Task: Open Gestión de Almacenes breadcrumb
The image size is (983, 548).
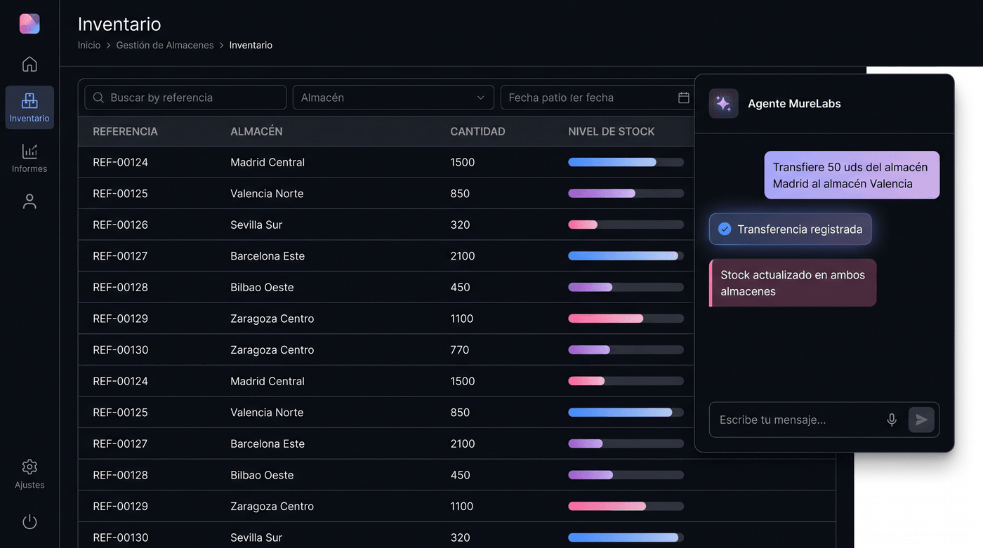Action: tap(165, 45)
